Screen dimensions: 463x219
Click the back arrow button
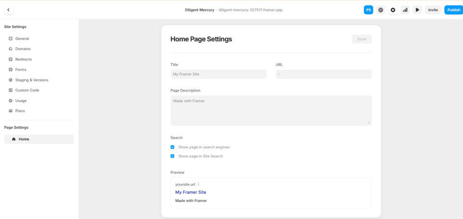[x=8, y=10]
